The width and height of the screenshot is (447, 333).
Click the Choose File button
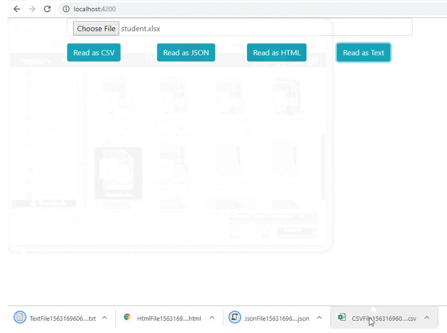coord(96,28)
